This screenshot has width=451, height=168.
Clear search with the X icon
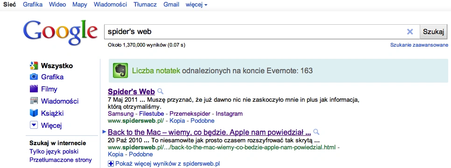coord(410,32)
